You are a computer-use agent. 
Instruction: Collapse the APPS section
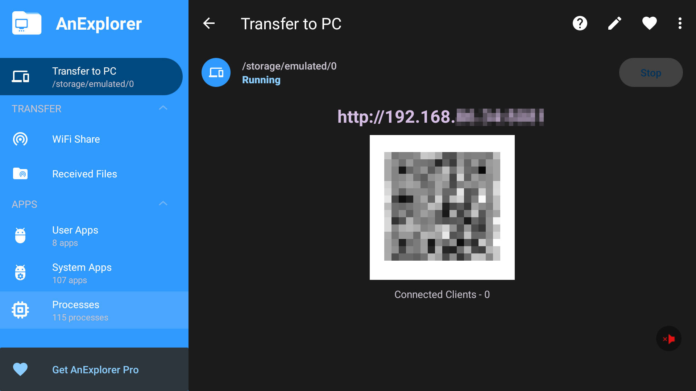(x=164, y=204)
